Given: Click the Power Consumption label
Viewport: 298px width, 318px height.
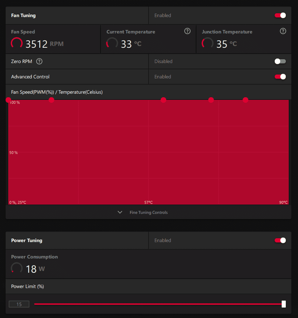Looking at the screenshot, I should click(x=35, y=257).
